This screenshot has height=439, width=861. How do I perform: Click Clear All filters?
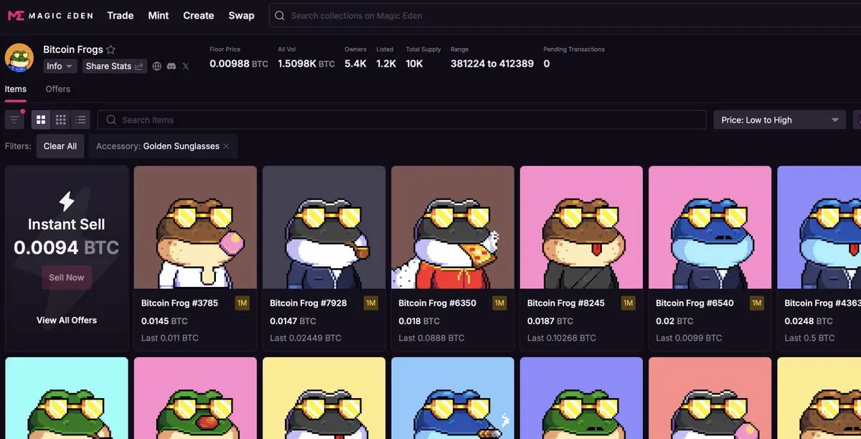coord(60,146)
